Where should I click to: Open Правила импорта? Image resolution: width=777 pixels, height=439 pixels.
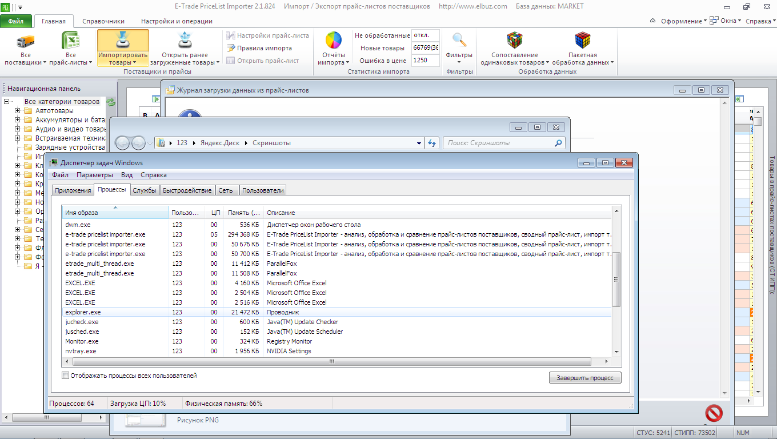point(259,48)
